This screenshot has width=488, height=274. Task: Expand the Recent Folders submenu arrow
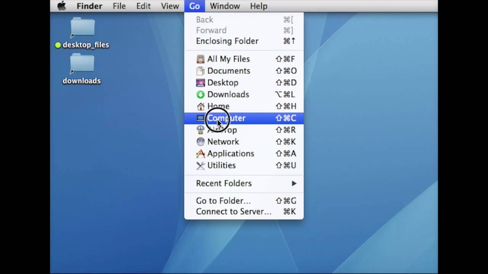[294, 183]
